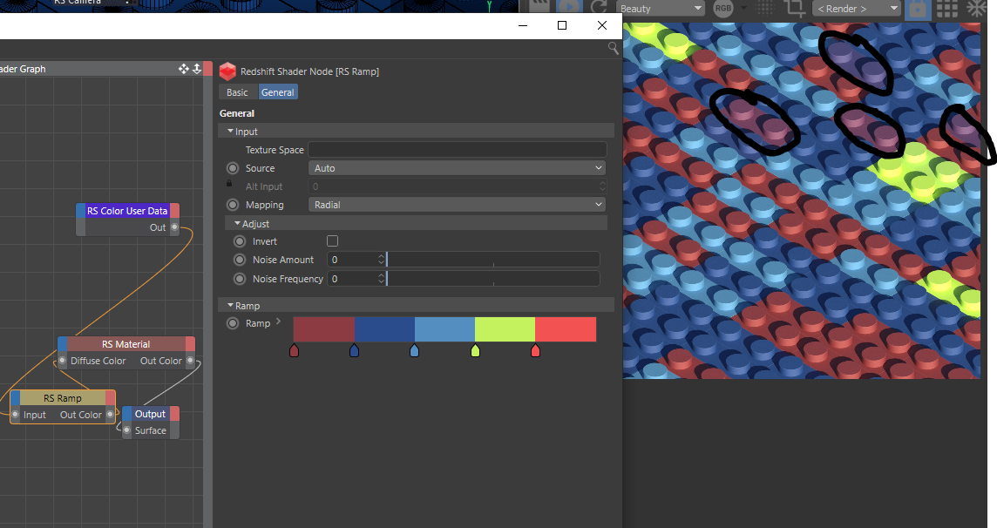This screenshot has width=997, height=528.
Task: Click the lime green band of the ramp gradient
Action: point(505,329)
